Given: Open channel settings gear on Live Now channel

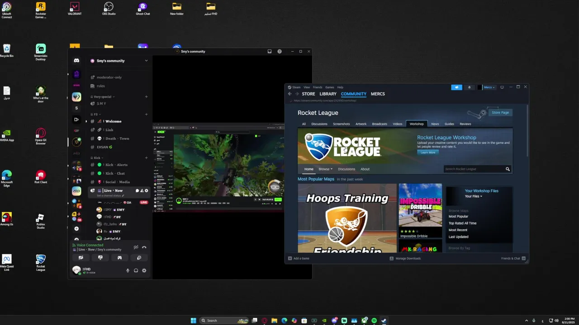Looking at the screenshot, I should (x=146, y=190).
